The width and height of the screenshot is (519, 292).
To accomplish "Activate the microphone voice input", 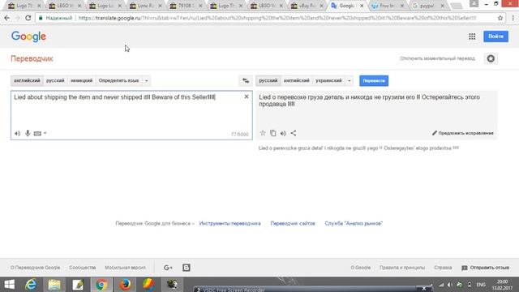I will [28, 133].
